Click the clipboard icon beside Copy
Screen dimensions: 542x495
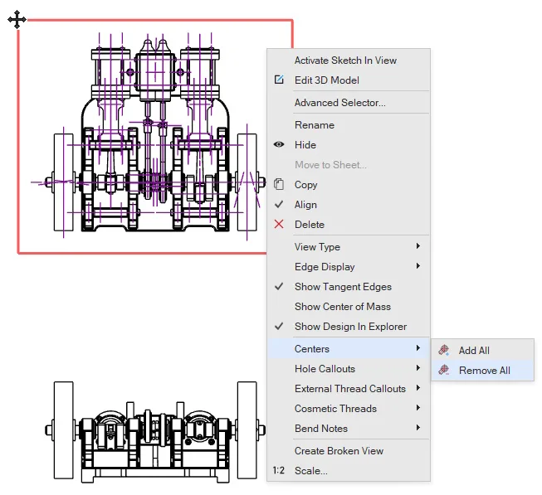click(x=279, y=184)
